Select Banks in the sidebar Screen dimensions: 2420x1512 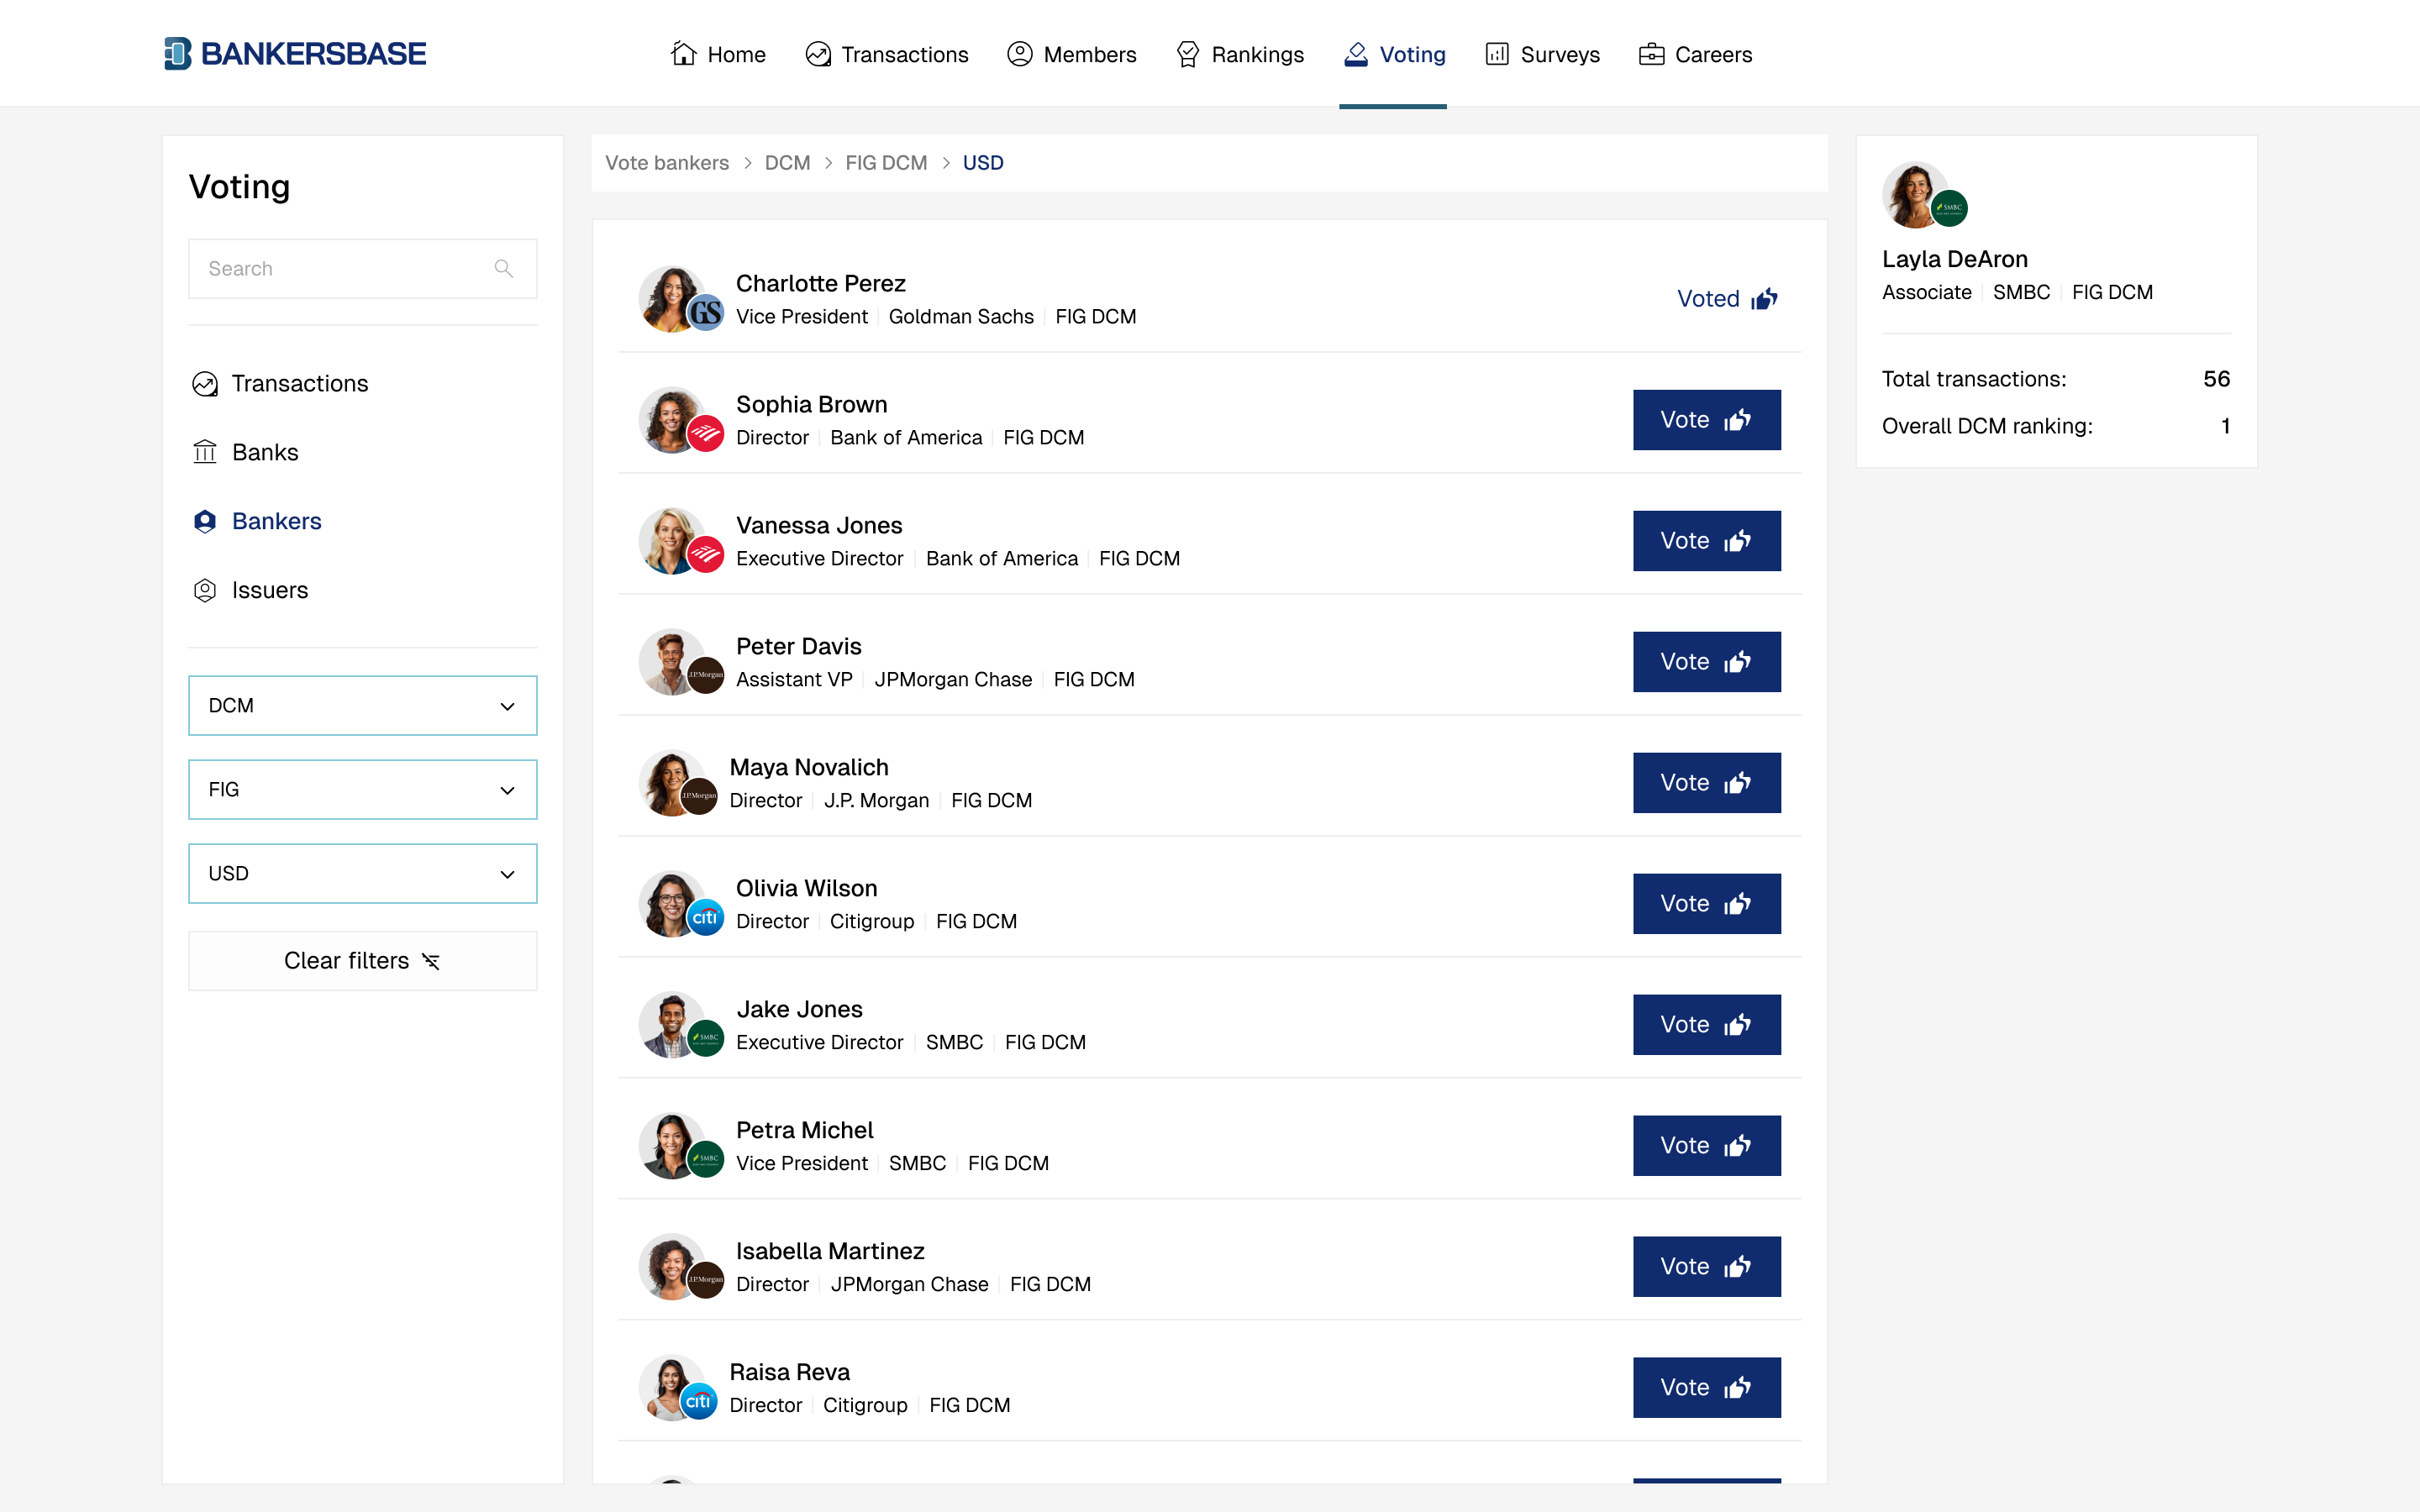point(245,452)
